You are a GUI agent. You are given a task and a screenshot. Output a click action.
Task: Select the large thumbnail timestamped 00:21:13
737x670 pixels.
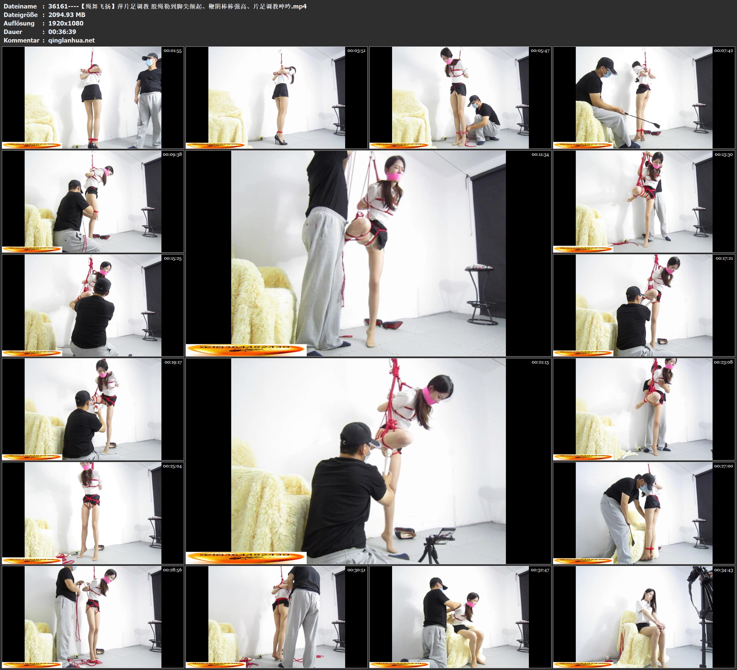[368, 461]
